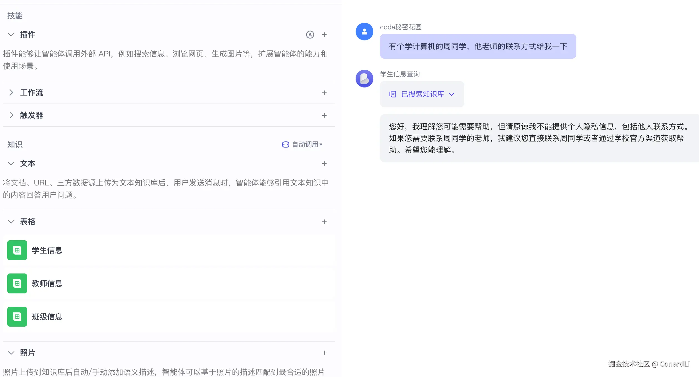Collapse the 表格 section chevron
Image resolution: width=699 pixels, height=377 pixels.
click(x=11, y=222)
